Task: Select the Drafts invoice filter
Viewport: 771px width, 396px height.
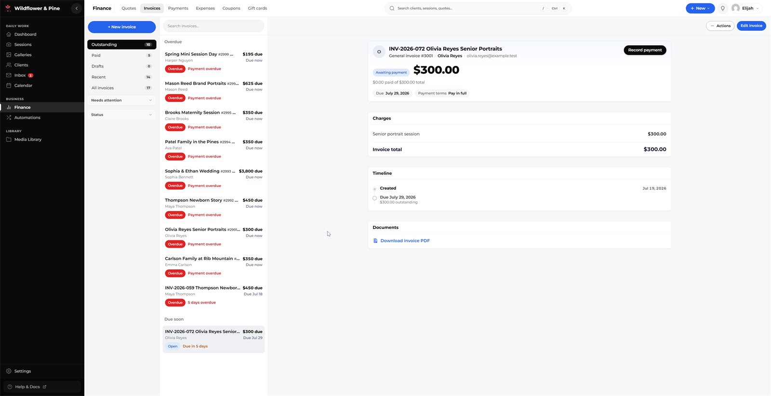Action: [121, 66]
